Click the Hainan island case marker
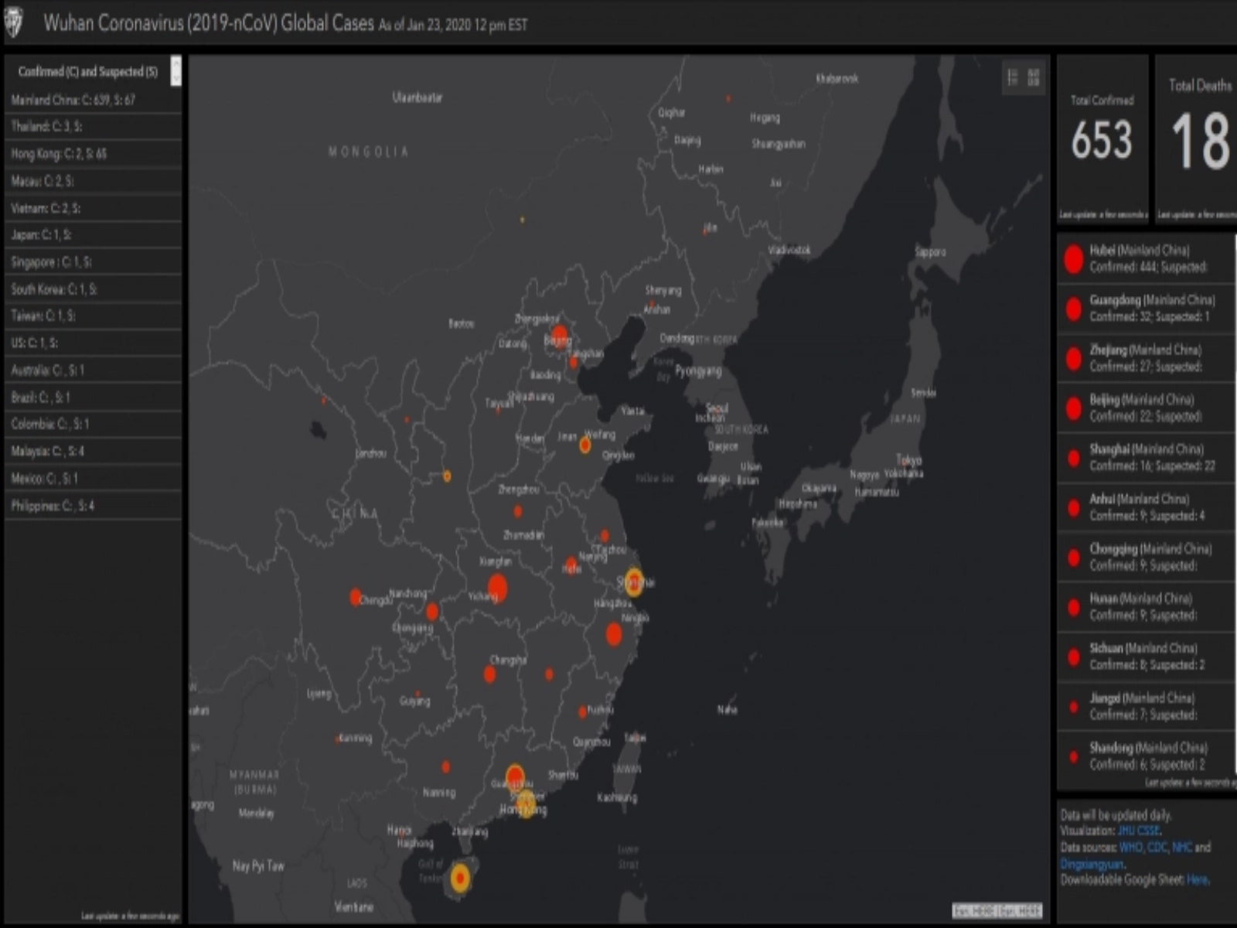1237x928 pixels. pos(460,879)
